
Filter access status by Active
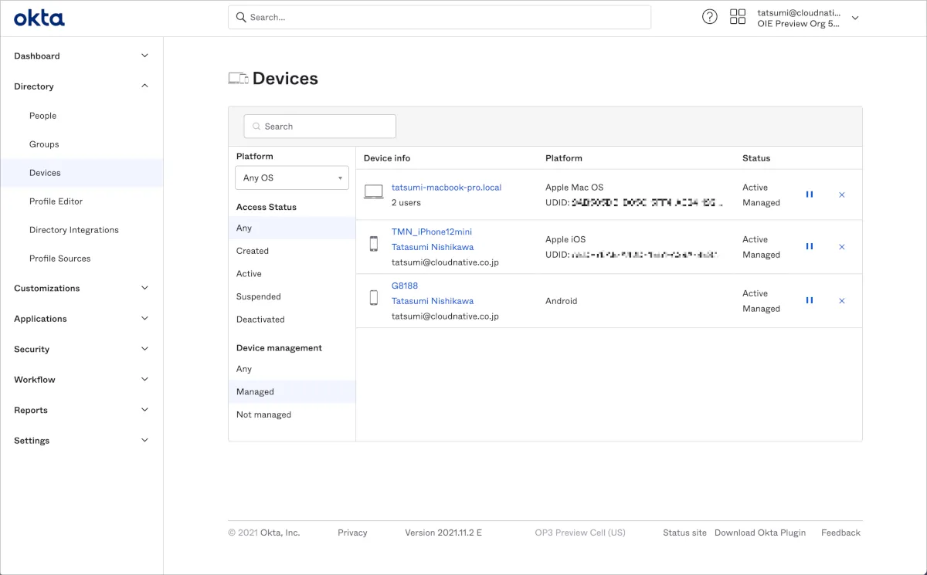[x=249, y=274]
